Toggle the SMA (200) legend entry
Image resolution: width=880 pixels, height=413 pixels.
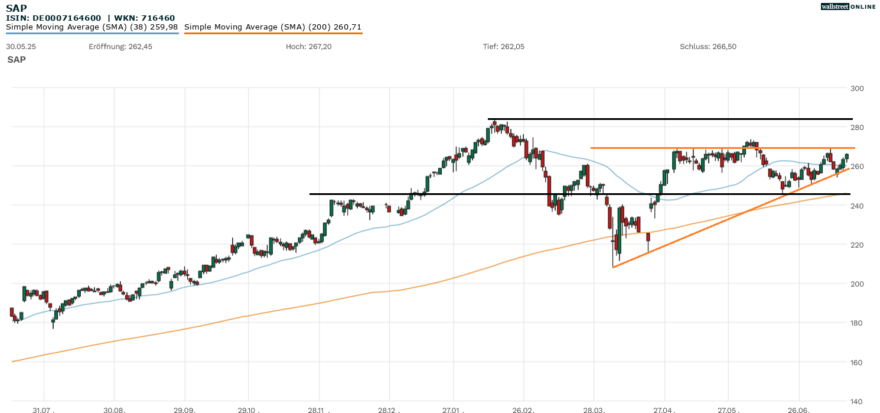(273, 27)
